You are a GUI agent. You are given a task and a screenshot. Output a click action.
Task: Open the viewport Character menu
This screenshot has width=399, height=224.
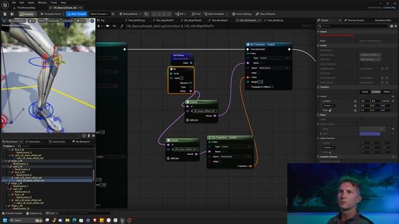click(54, 21)
